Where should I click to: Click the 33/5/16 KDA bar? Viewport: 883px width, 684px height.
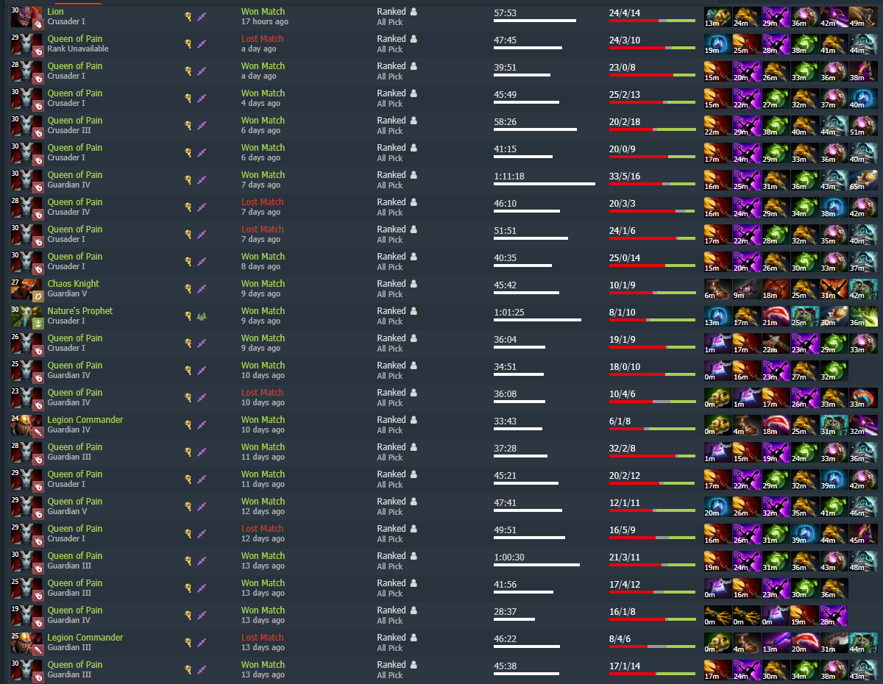pos(652,184)
